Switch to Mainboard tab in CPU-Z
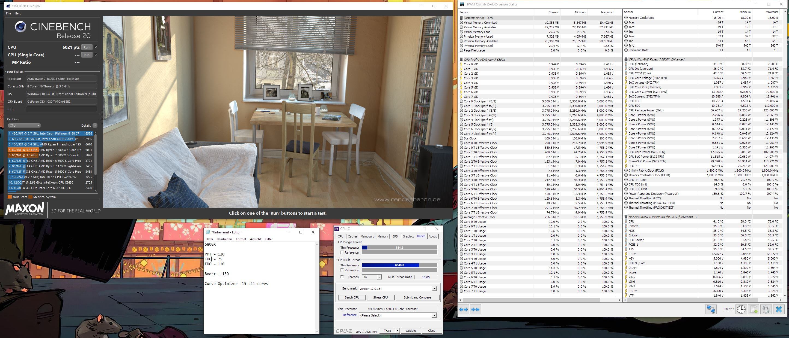Screen dimensions: 789x338 (367, 236)
